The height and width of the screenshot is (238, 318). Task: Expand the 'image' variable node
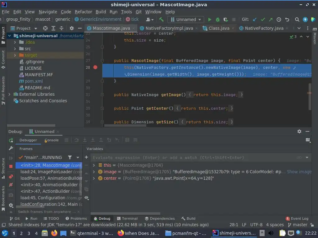point(94,172)
